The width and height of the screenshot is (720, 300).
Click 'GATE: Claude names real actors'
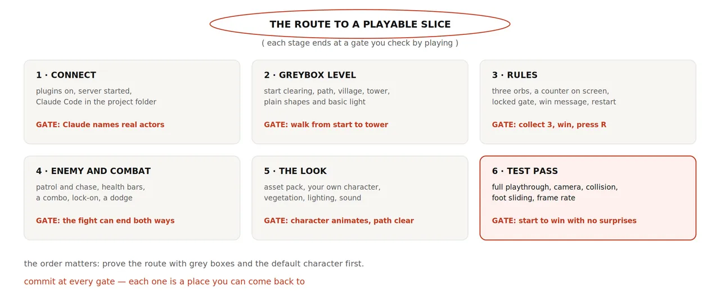[x=100, y=125]
